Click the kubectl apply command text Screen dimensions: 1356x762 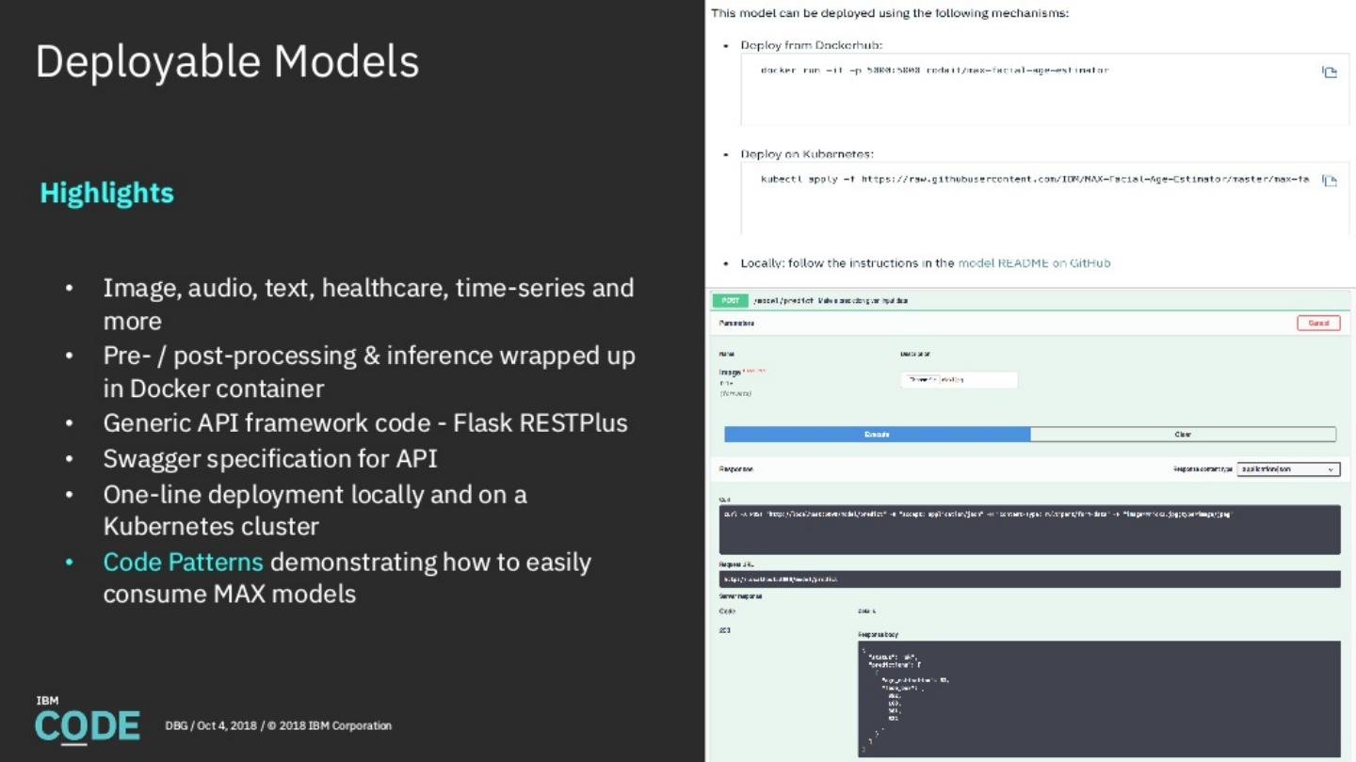coord(1035,179)
